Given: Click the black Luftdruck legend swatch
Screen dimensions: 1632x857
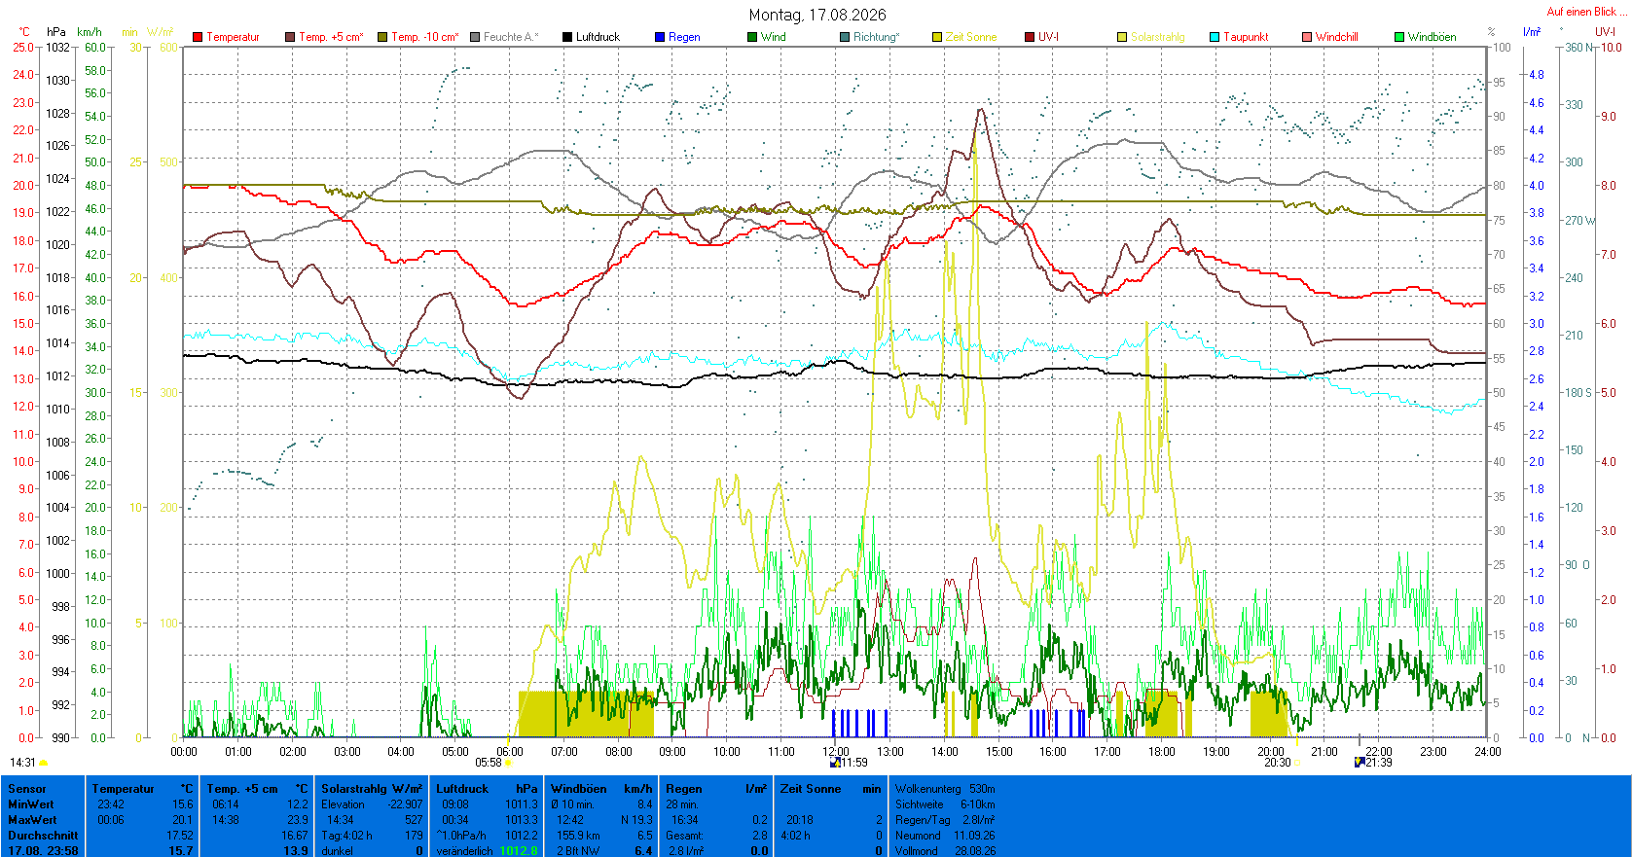Looking at the screenshot, I should (567, 37).
